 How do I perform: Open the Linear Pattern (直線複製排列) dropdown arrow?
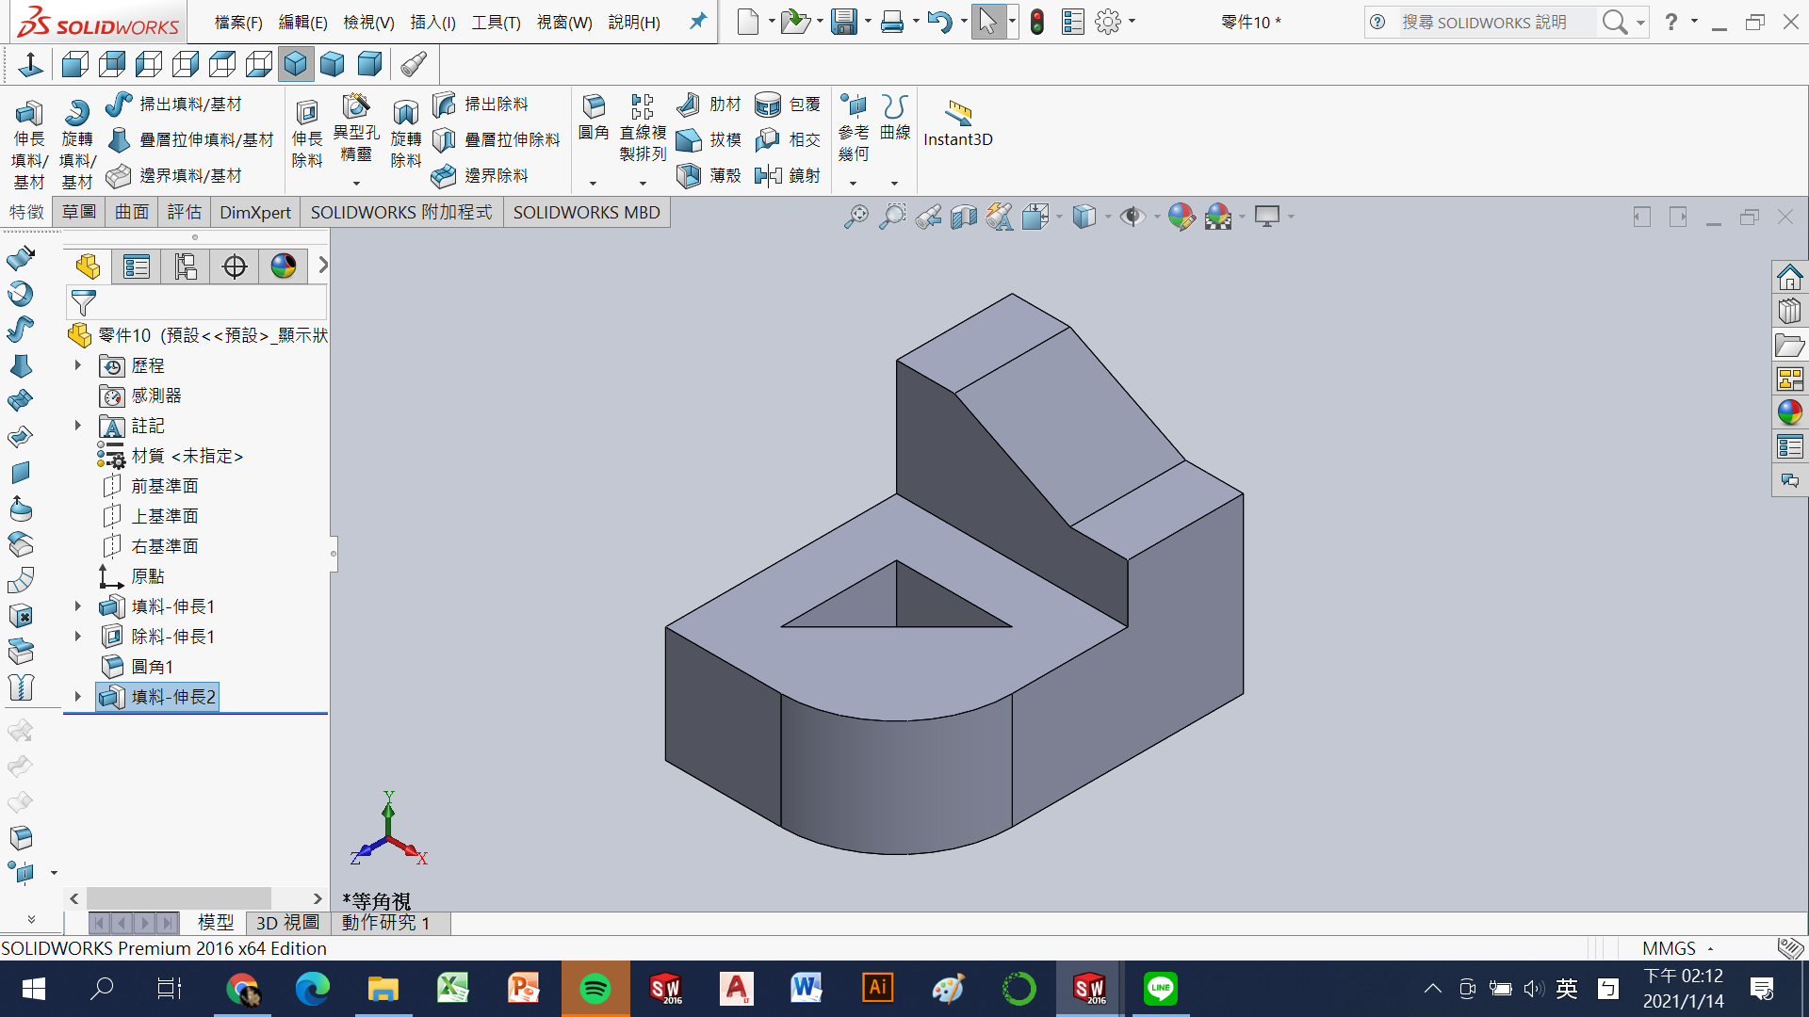click(x=643, y=184)
